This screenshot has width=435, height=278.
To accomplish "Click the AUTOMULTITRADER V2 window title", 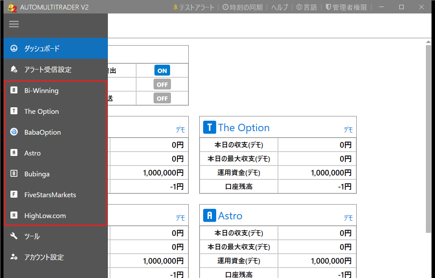I will 54,7.
